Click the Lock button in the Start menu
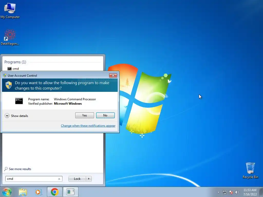This screenshot has width=263, height=197. (x=77, y=179)
